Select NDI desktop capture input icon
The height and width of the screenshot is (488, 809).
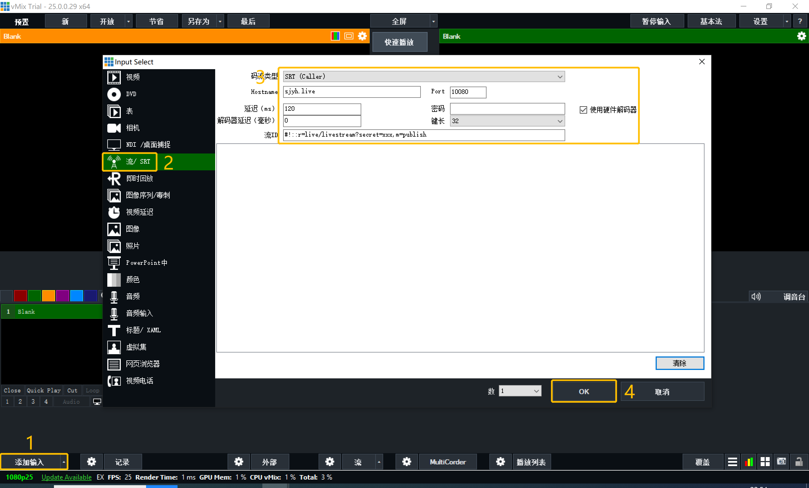point(114,144)
